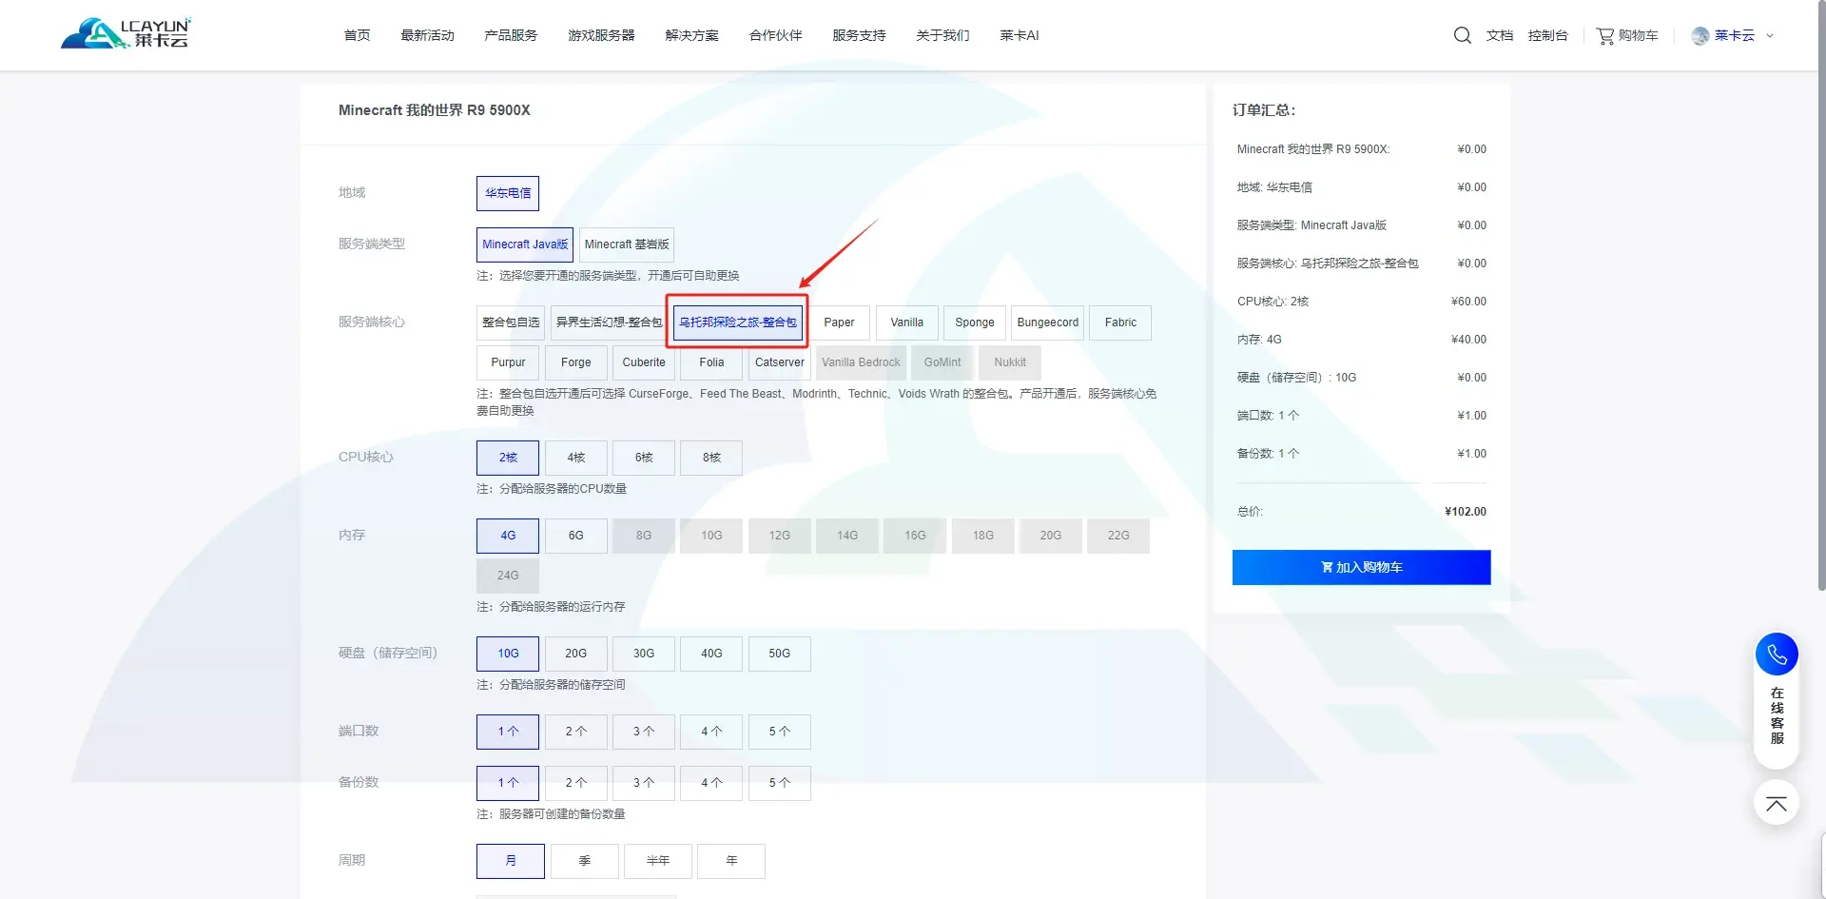Select 季 quarterly billing cycle
1826x899 pixels.
(585, 861)
